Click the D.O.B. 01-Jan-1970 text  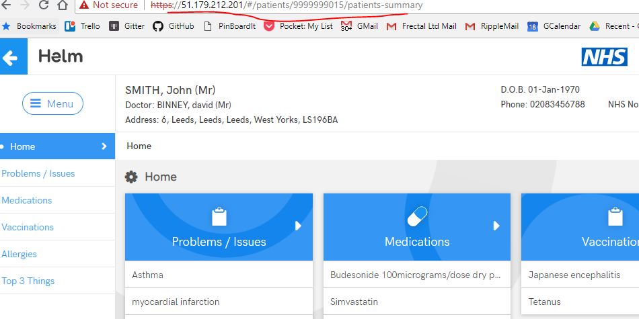pos(540,89)
